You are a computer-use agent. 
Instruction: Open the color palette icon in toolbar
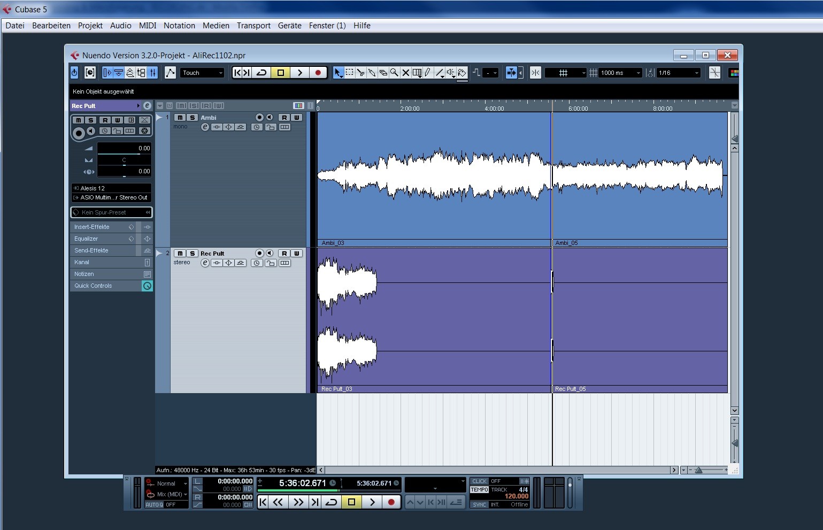pos(734,73)
